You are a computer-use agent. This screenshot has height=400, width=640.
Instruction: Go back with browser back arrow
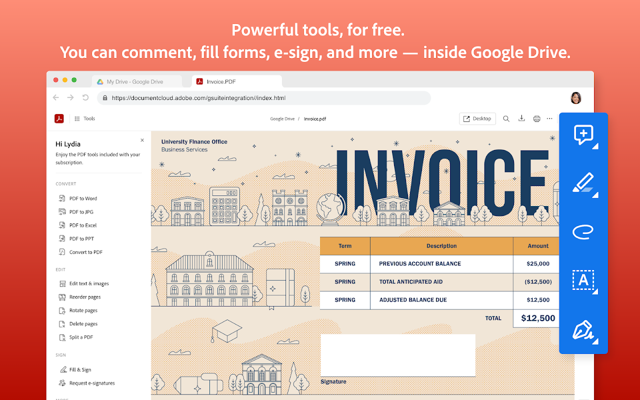click(x=56, y=98)
